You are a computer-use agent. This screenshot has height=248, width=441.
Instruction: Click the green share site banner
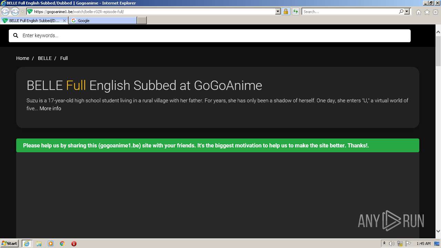pyautogui.click(x=218, y=145)
